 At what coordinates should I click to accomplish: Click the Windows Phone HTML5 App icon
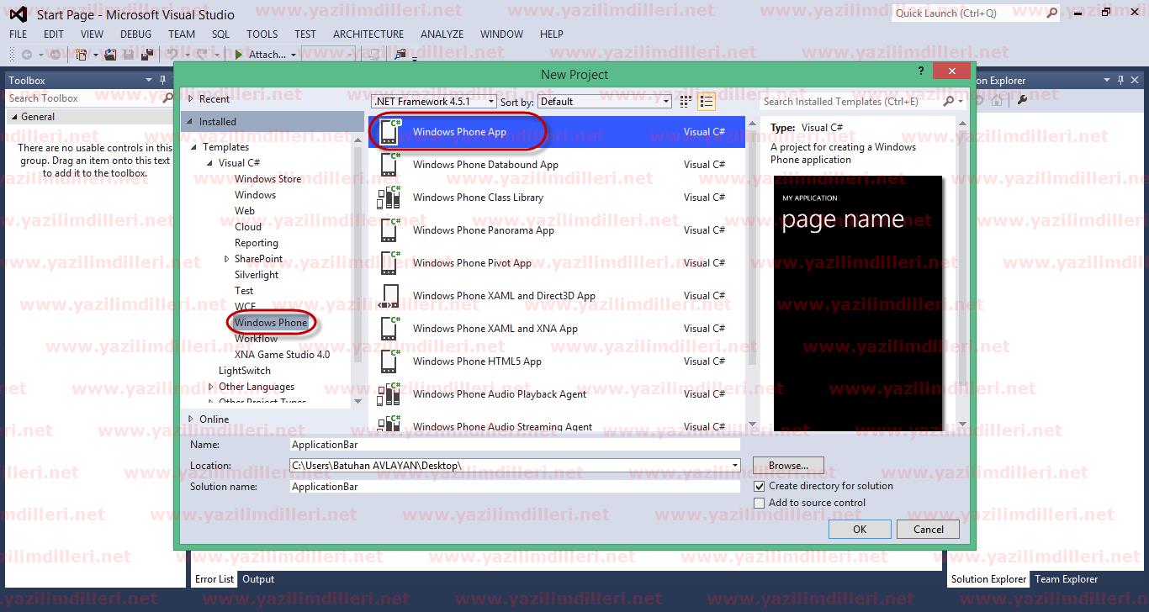tap(389, 361)
